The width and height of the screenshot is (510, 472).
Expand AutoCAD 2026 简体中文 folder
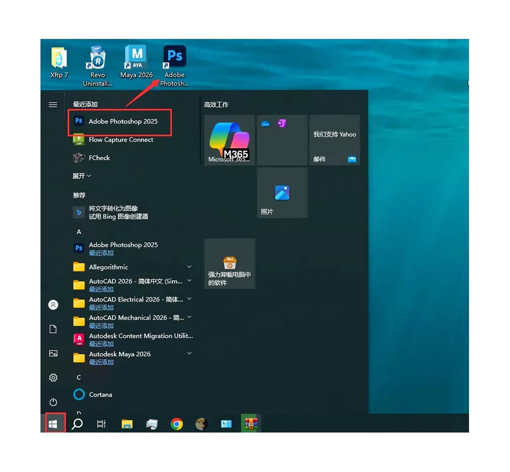(133, 285)
